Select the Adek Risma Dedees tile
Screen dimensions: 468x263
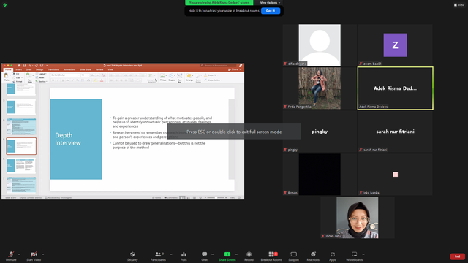[x=395, y=88]
